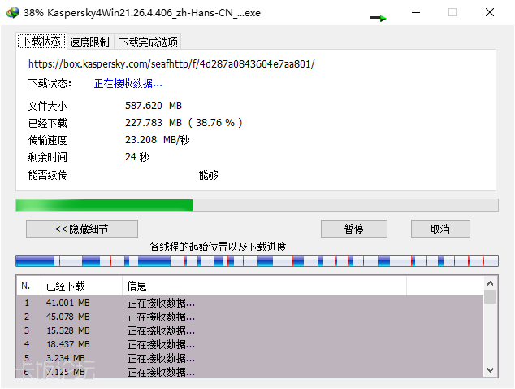Click the 能否续传 label
This screenshot has height=389, width=515.
[48, 175]
